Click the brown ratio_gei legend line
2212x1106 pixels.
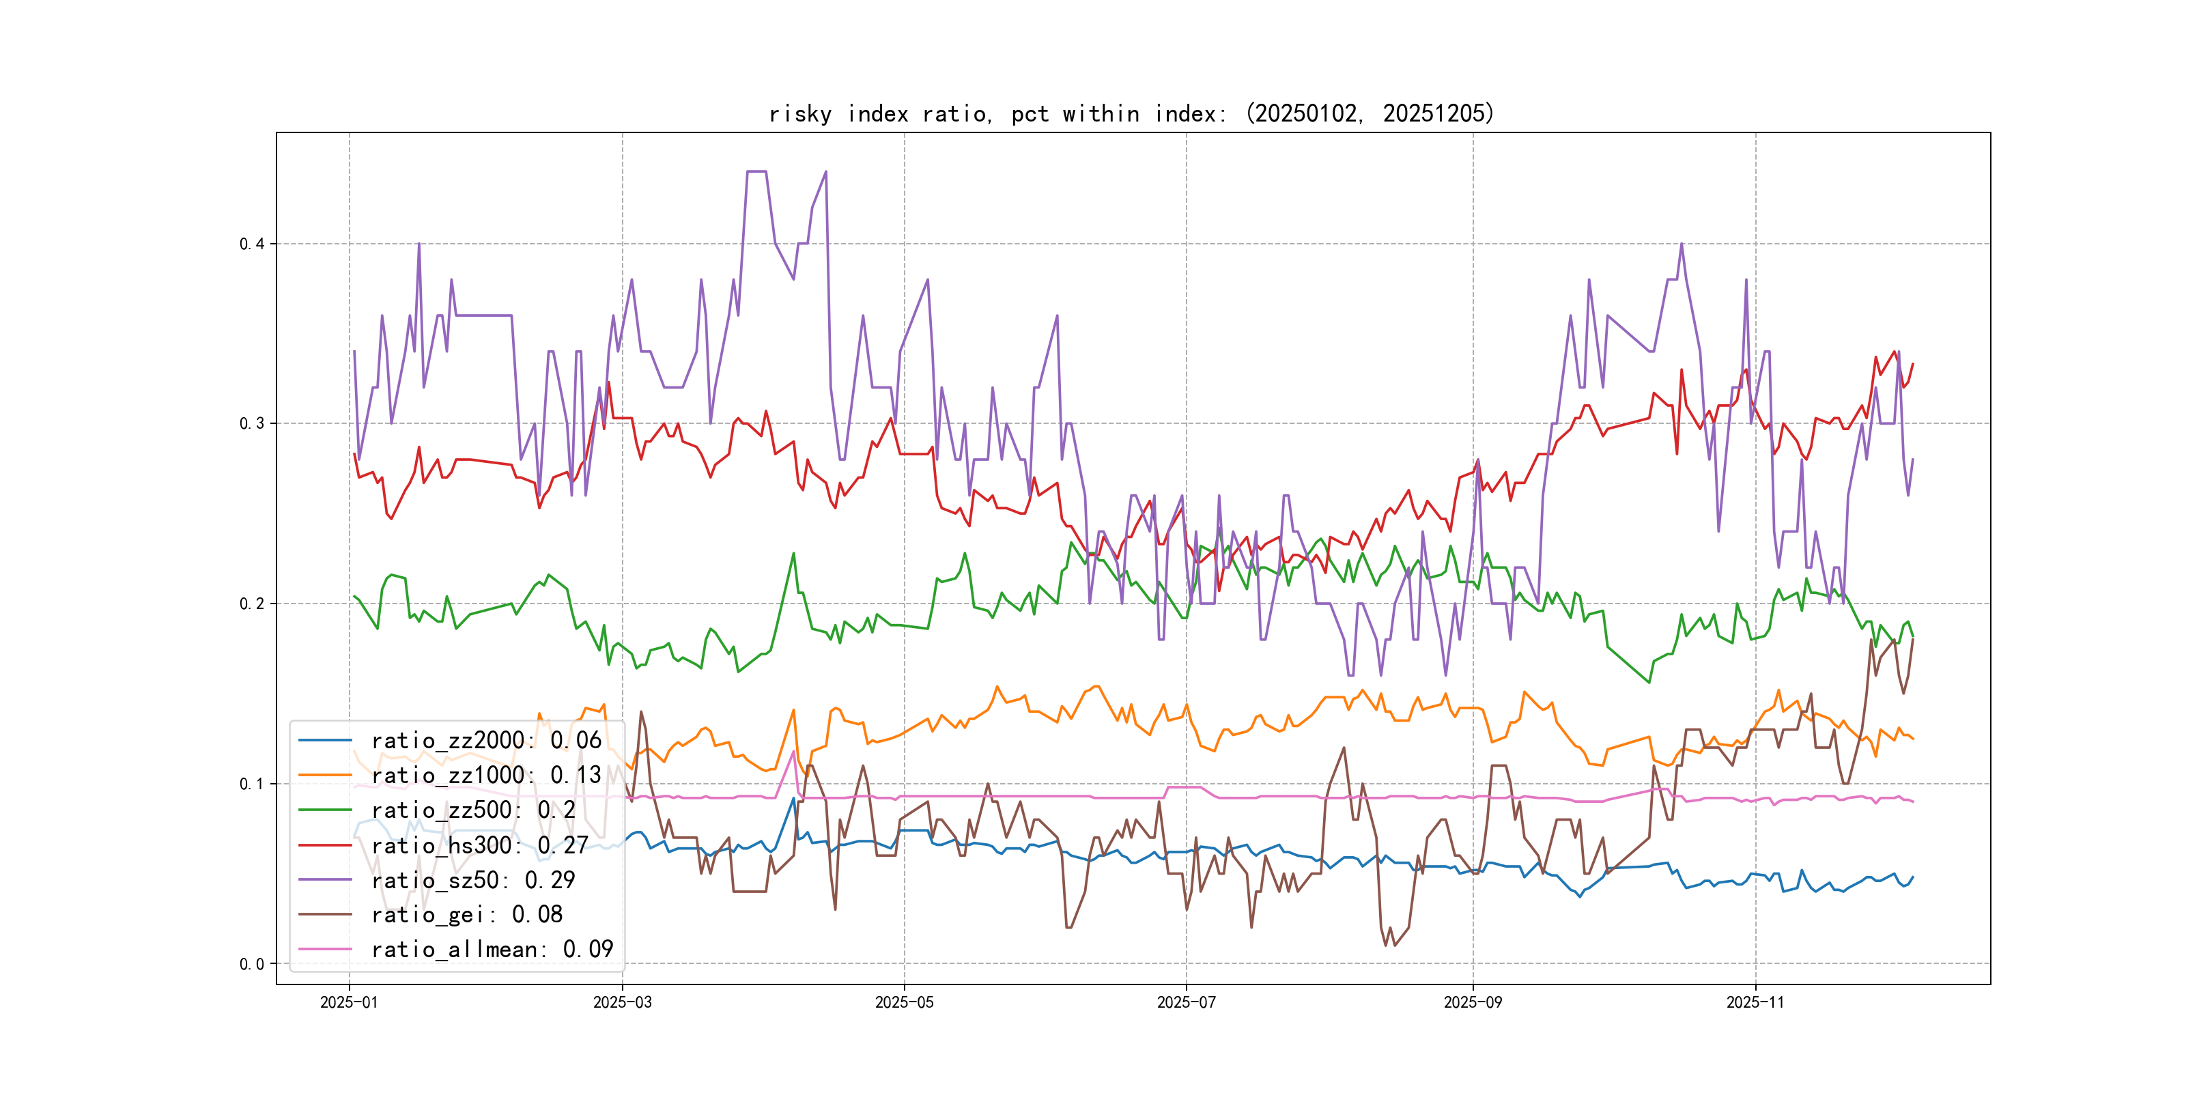[324, 915]
